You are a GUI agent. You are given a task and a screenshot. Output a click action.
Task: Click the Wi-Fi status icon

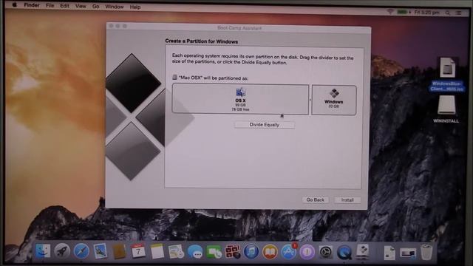pos(390,12)
